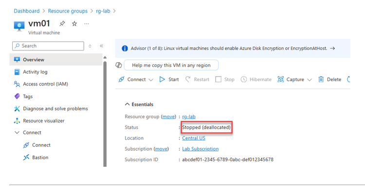Go to Resource groups breadcrumb
This screenshot has height=196, width=365.
click(68, 11)
